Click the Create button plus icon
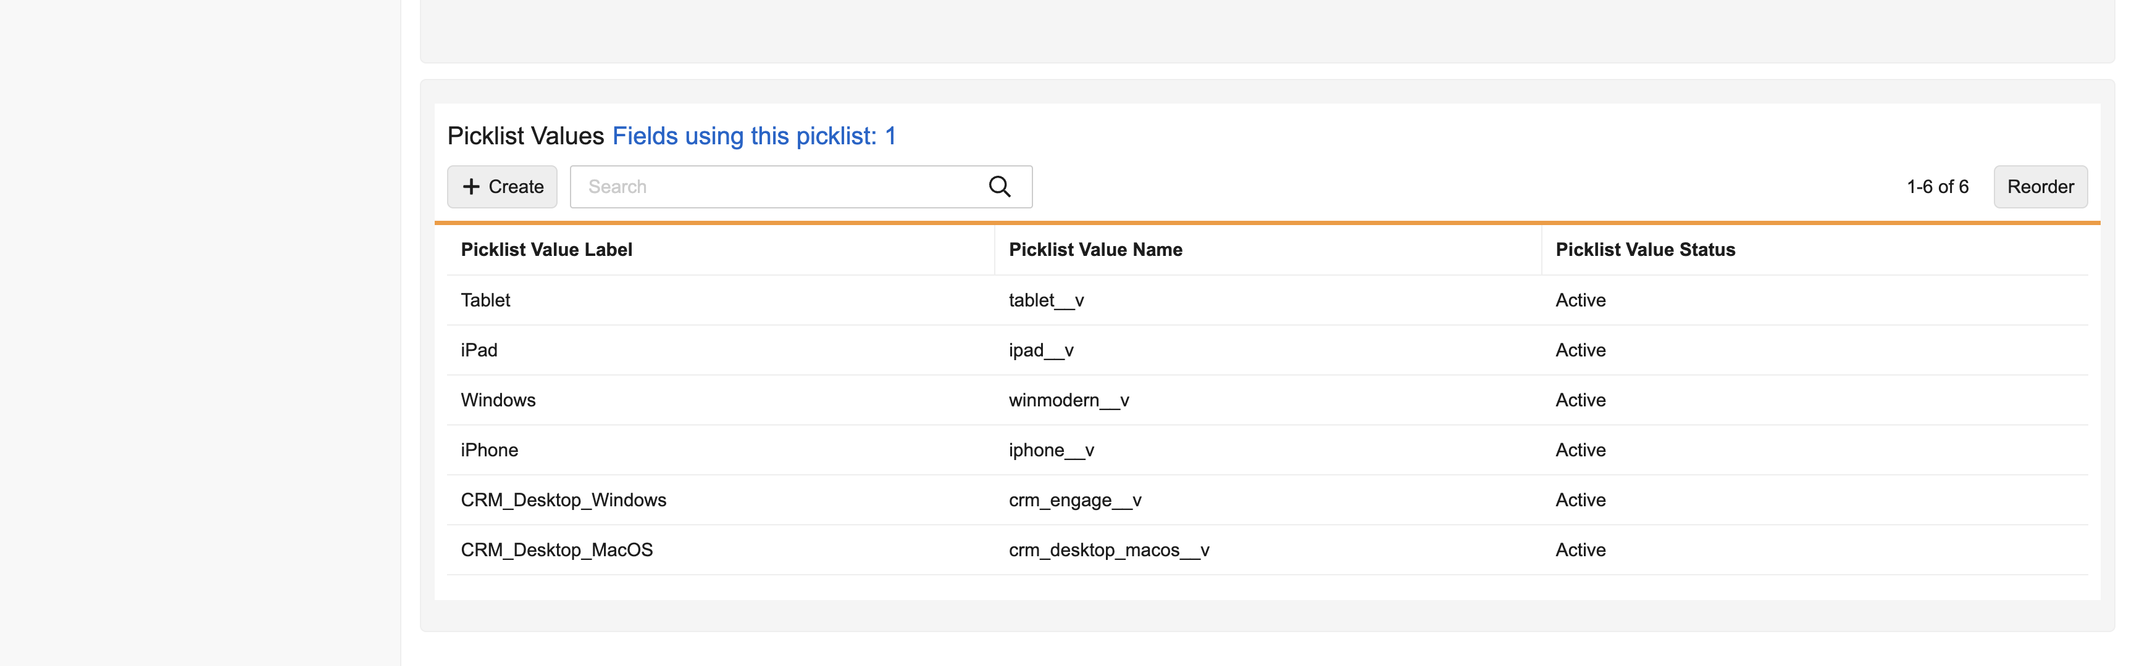The image size is (2134, 666). [471, 187]
